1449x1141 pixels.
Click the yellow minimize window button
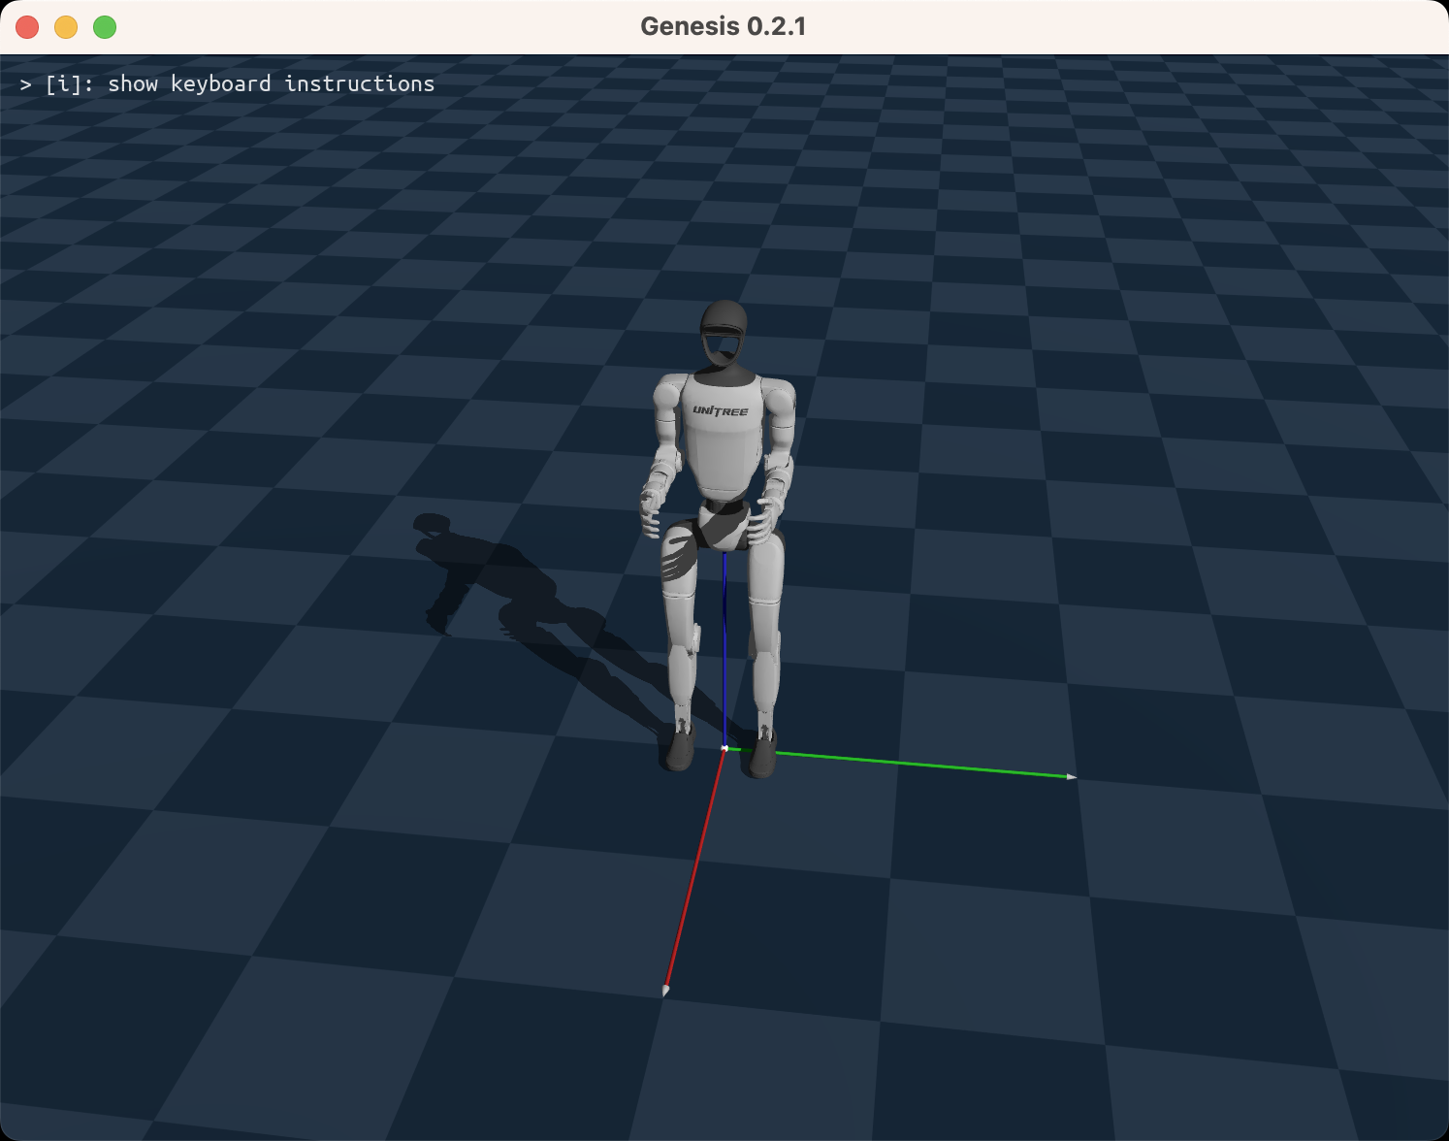pos(66,27)
